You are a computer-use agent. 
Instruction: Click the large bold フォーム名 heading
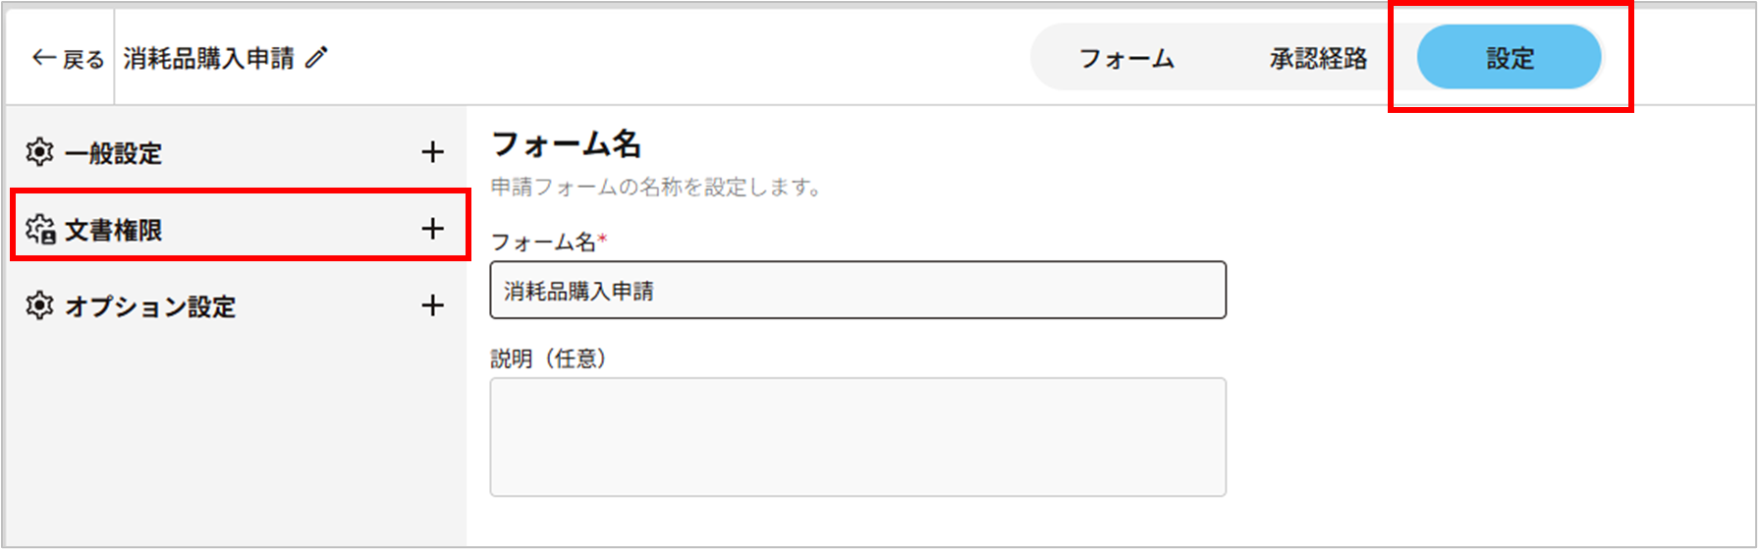coord(566,144)
